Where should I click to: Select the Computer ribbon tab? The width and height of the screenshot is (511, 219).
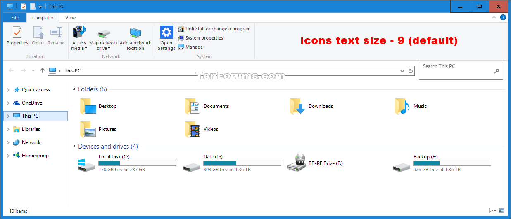tap(43, 18)
